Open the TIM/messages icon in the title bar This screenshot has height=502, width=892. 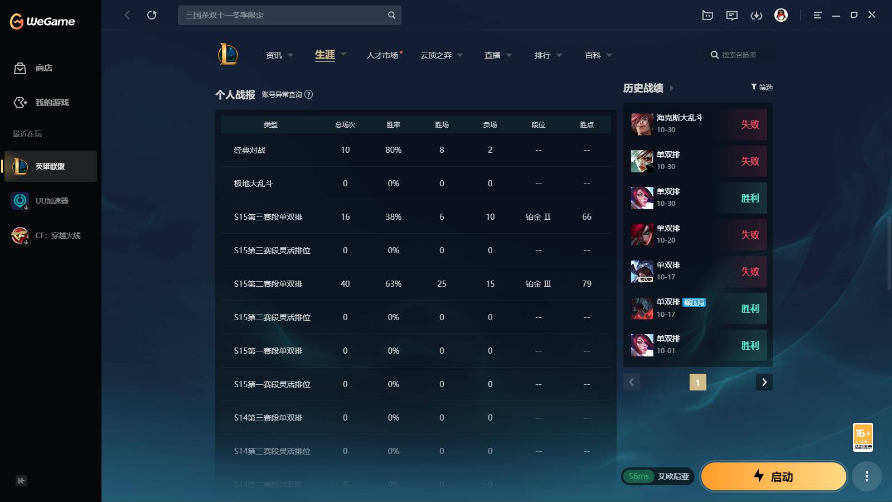pos(732,15)
